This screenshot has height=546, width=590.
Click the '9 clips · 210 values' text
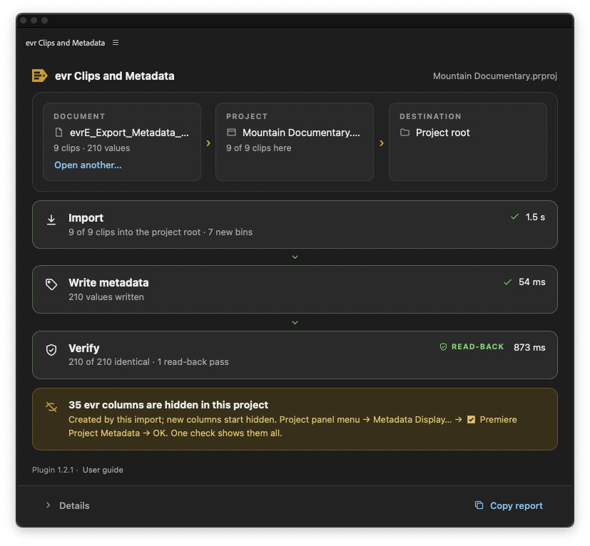pyautogui.click(x=92, y=148)
